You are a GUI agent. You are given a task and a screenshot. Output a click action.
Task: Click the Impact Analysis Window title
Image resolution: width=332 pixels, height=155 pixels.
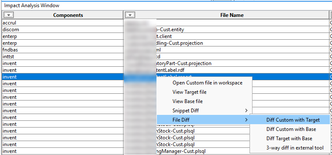(32, 5)
